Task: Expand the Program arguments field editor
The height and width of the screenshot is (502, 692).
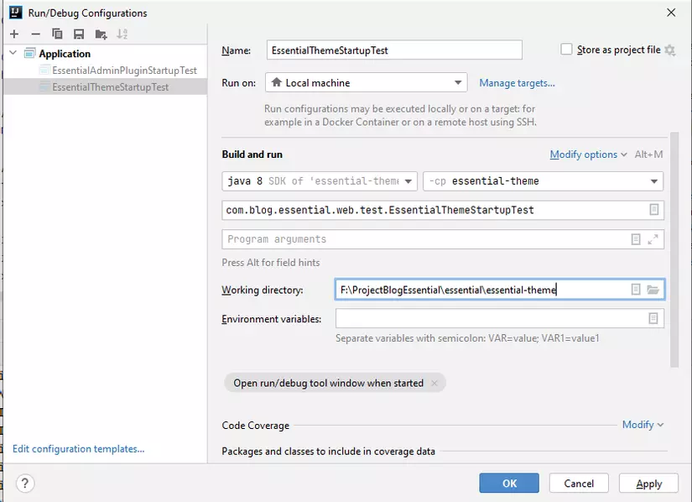Action: click(x=653, y=239)
